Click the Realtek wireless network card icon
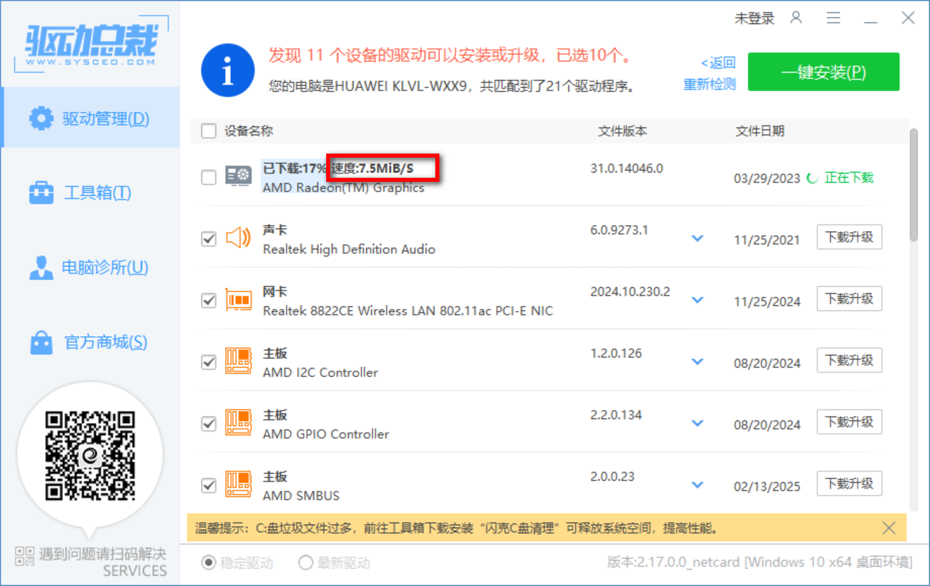The image size is (930, 586). point(239,299)
